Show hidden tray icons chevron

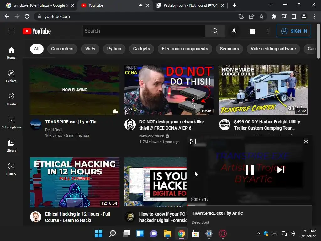[x=258, y=233]
